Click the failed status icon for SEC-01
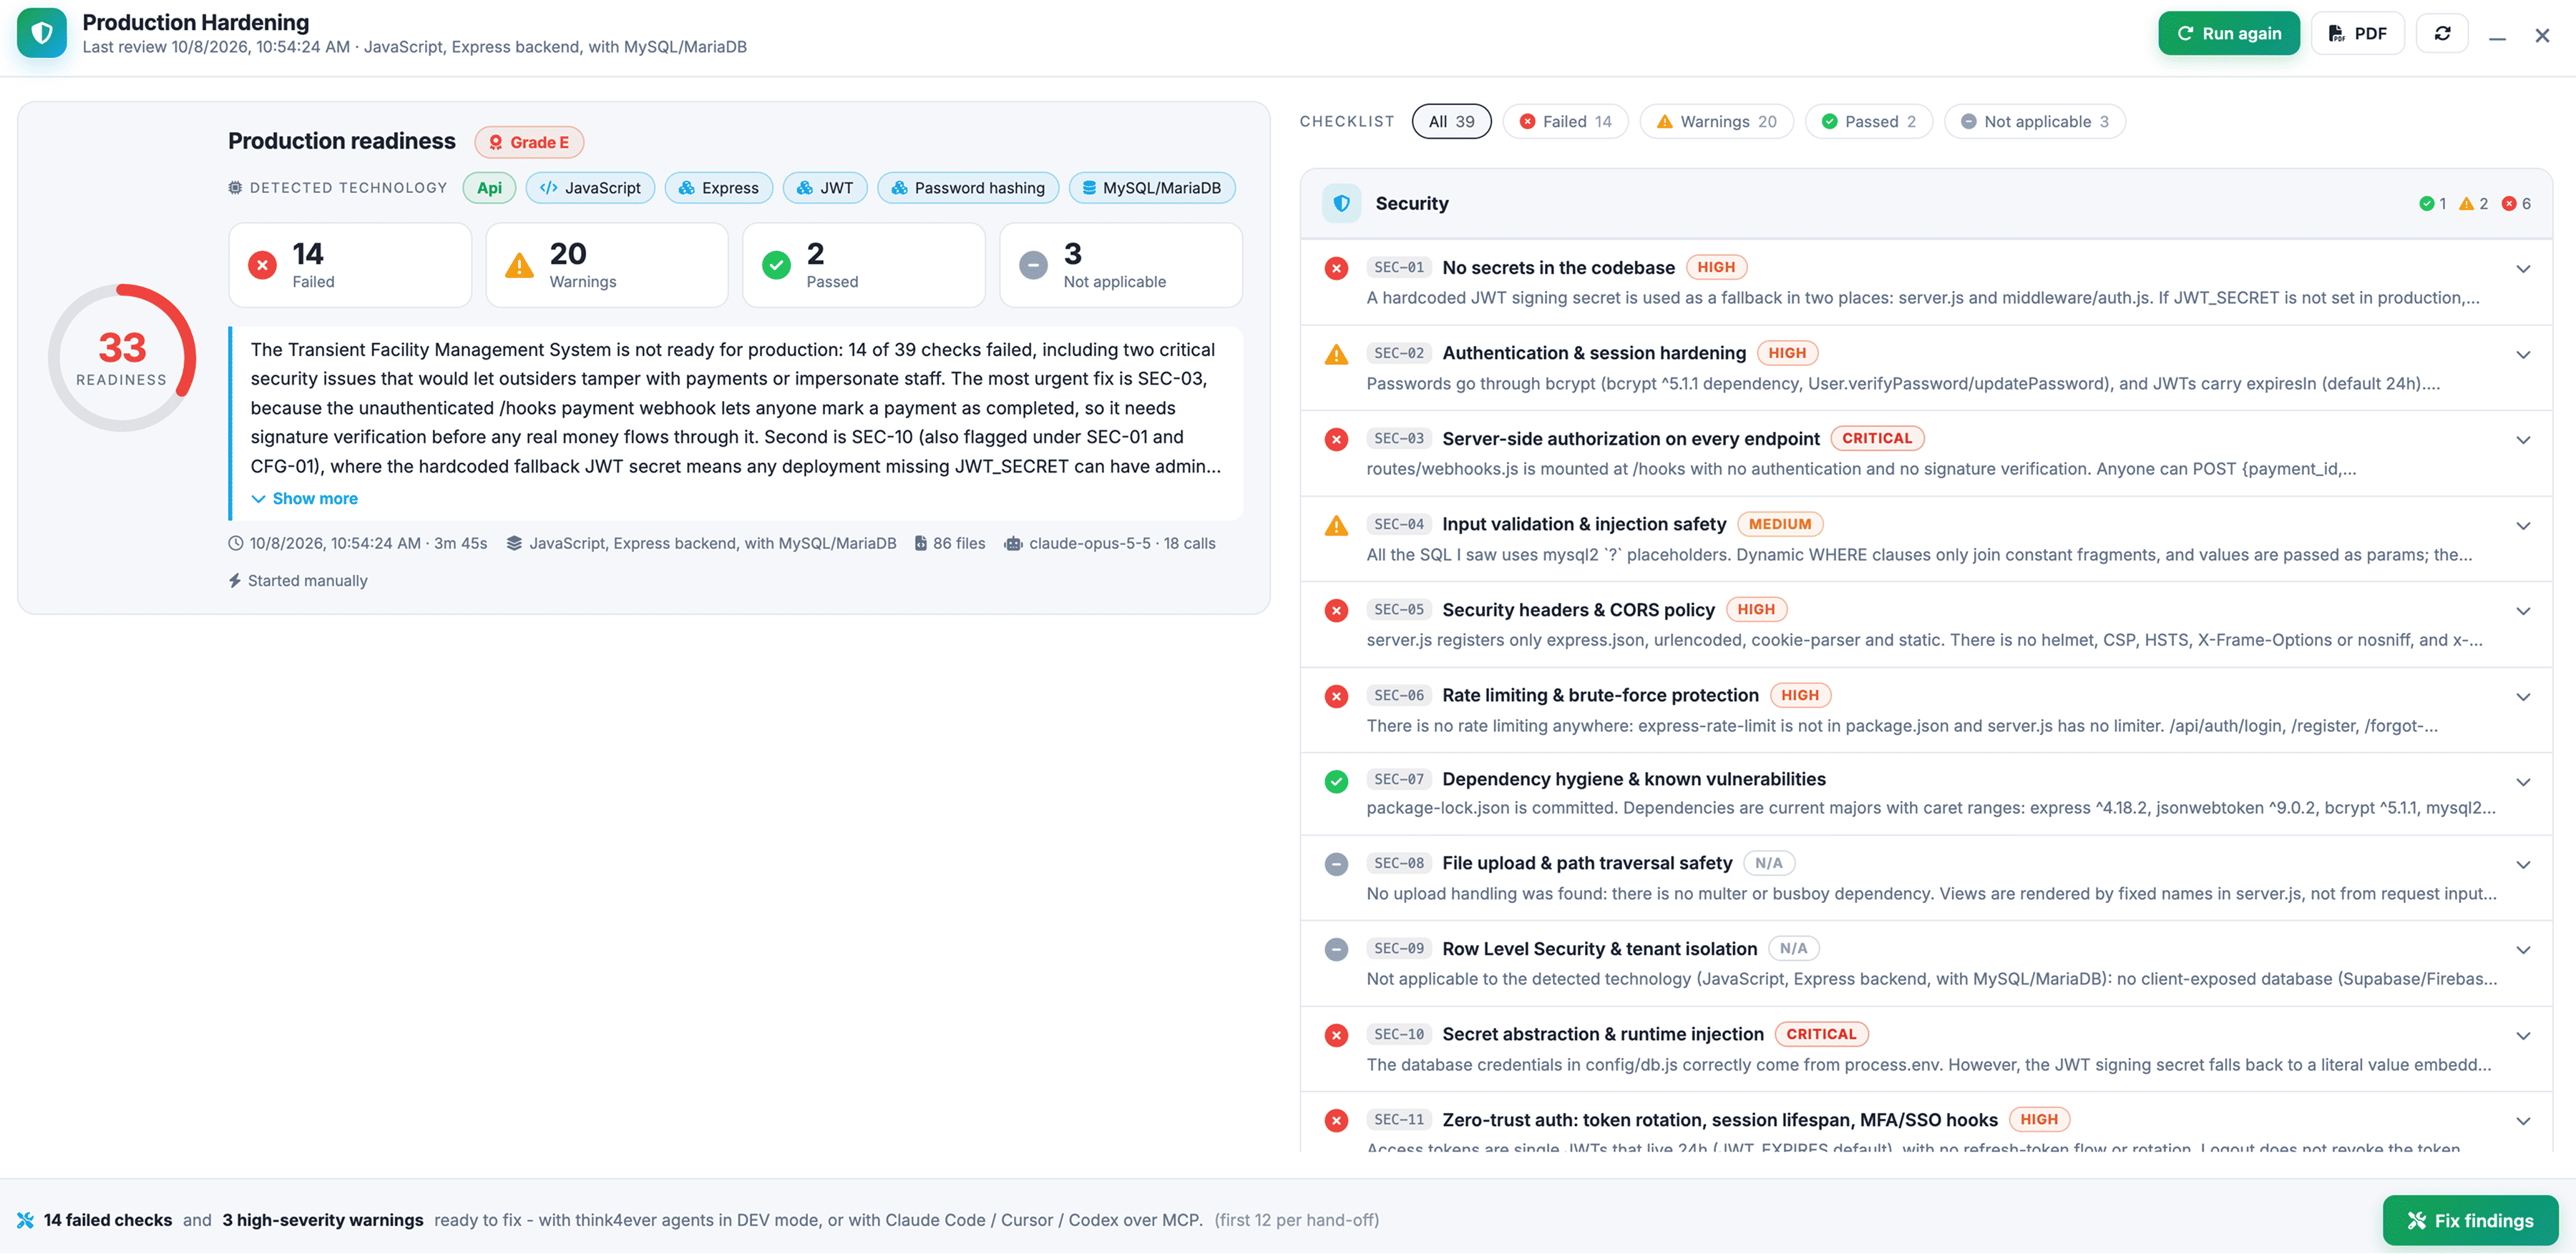 click(1336, 268)
